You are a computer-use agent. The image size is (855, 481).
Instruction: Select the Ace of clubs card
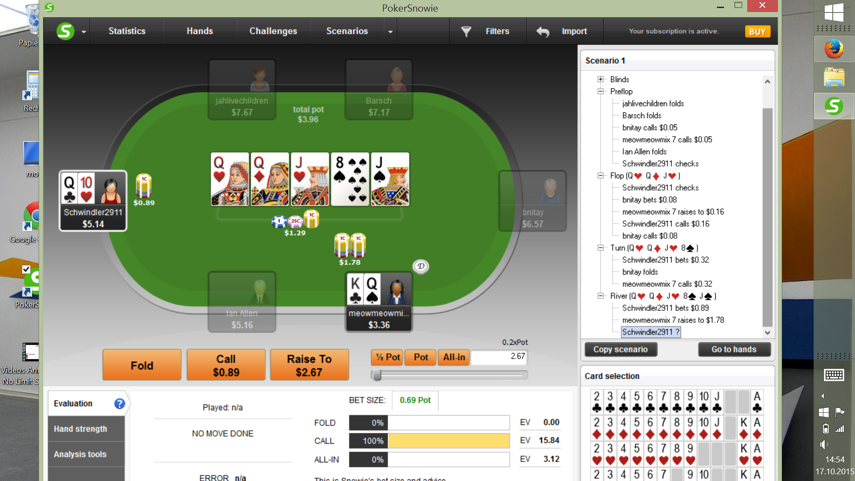757,401
